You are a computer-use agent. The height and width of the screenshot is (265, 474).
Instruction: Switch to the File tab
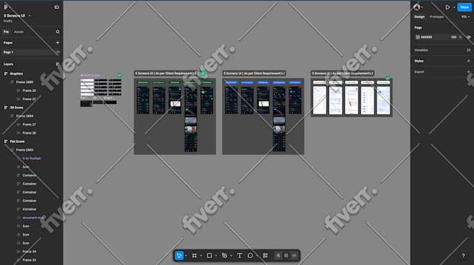[x=6, y=32]
